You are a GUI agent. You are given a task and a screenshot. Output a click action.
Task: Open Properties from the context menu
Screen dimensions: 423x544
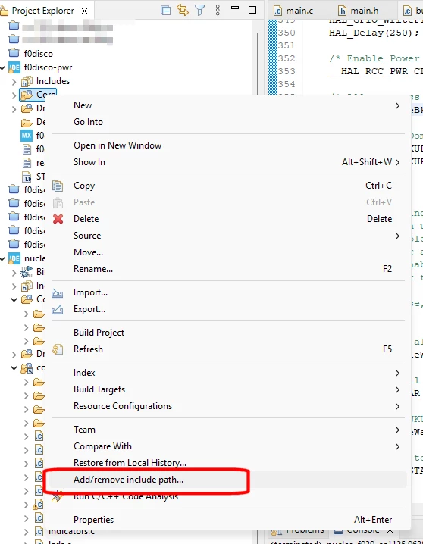tap(228, 520)
